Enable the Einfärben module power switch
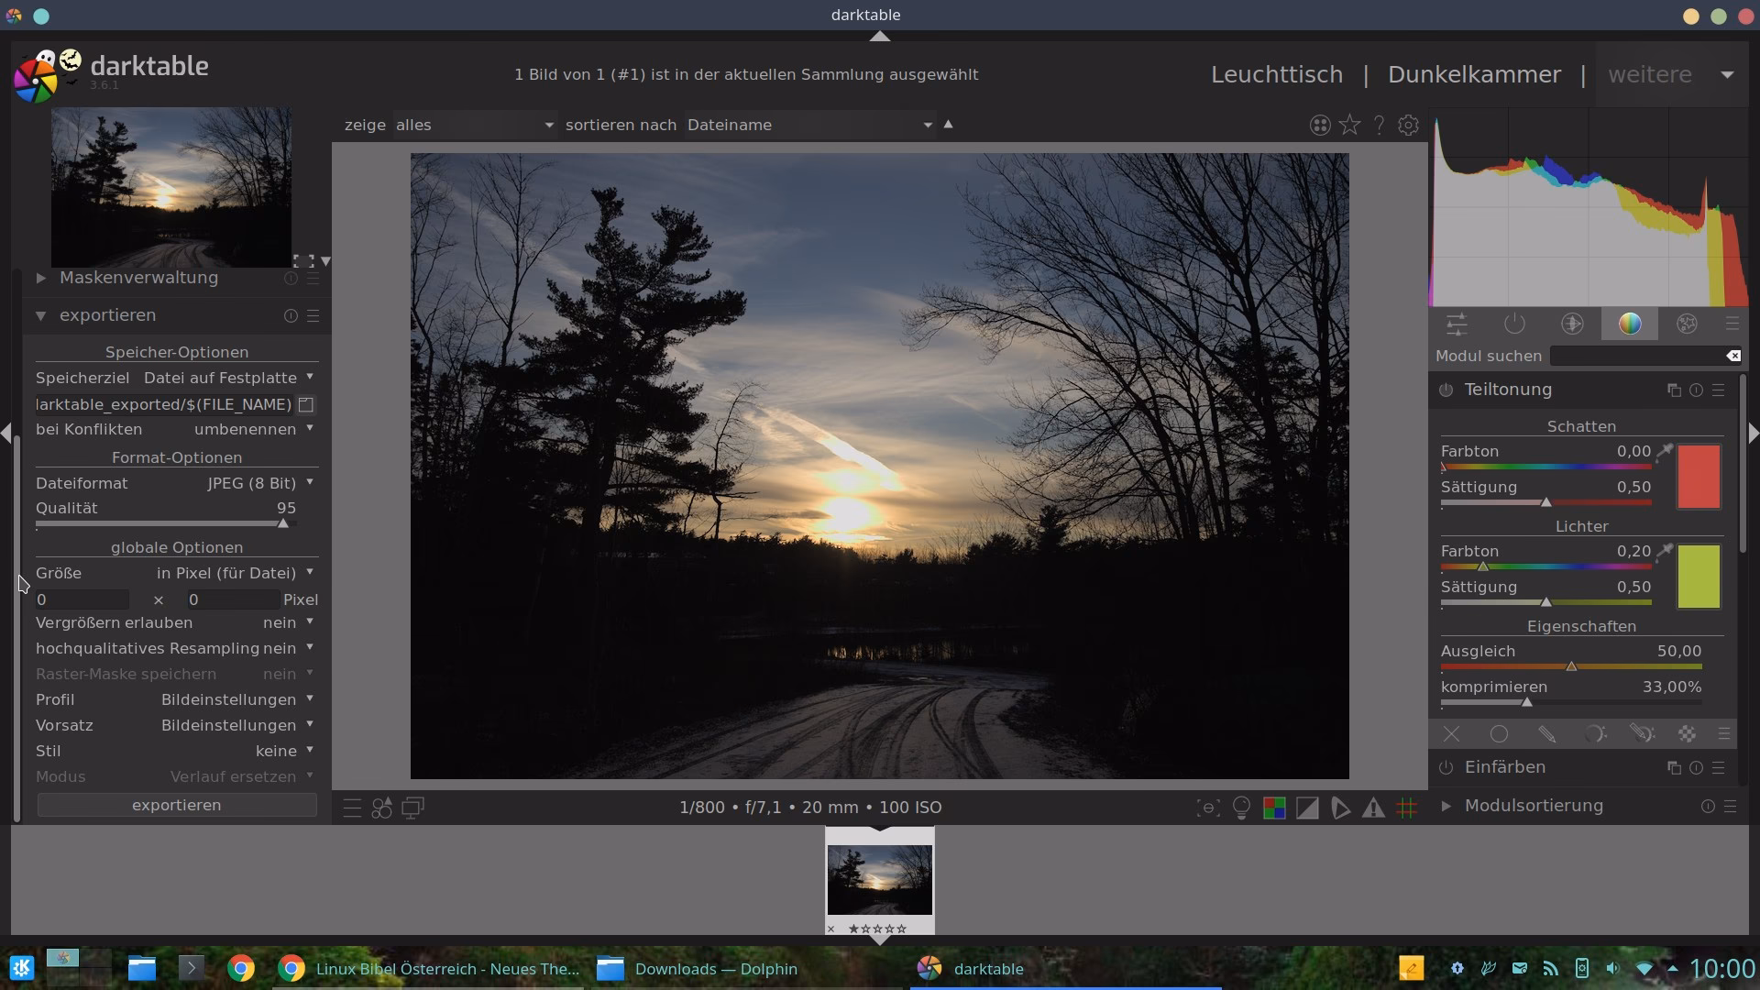 1445,768
